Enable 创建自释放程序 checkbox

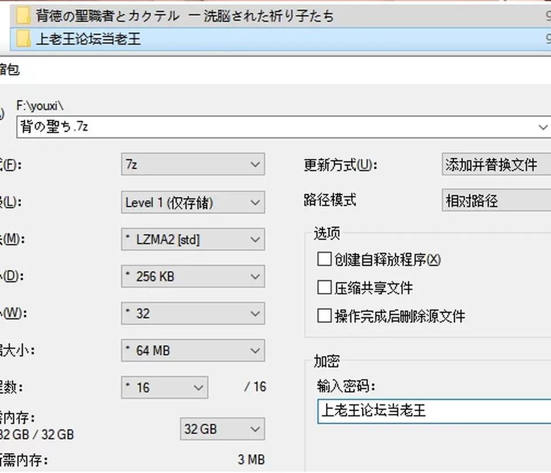click(324, 259)
